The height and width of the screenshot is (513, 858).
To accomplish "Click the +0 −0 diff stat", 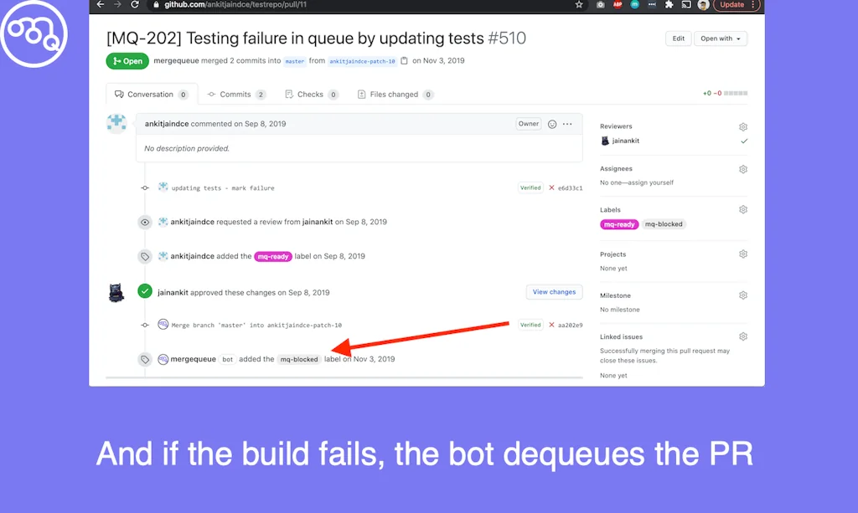I will coord(725,94).
